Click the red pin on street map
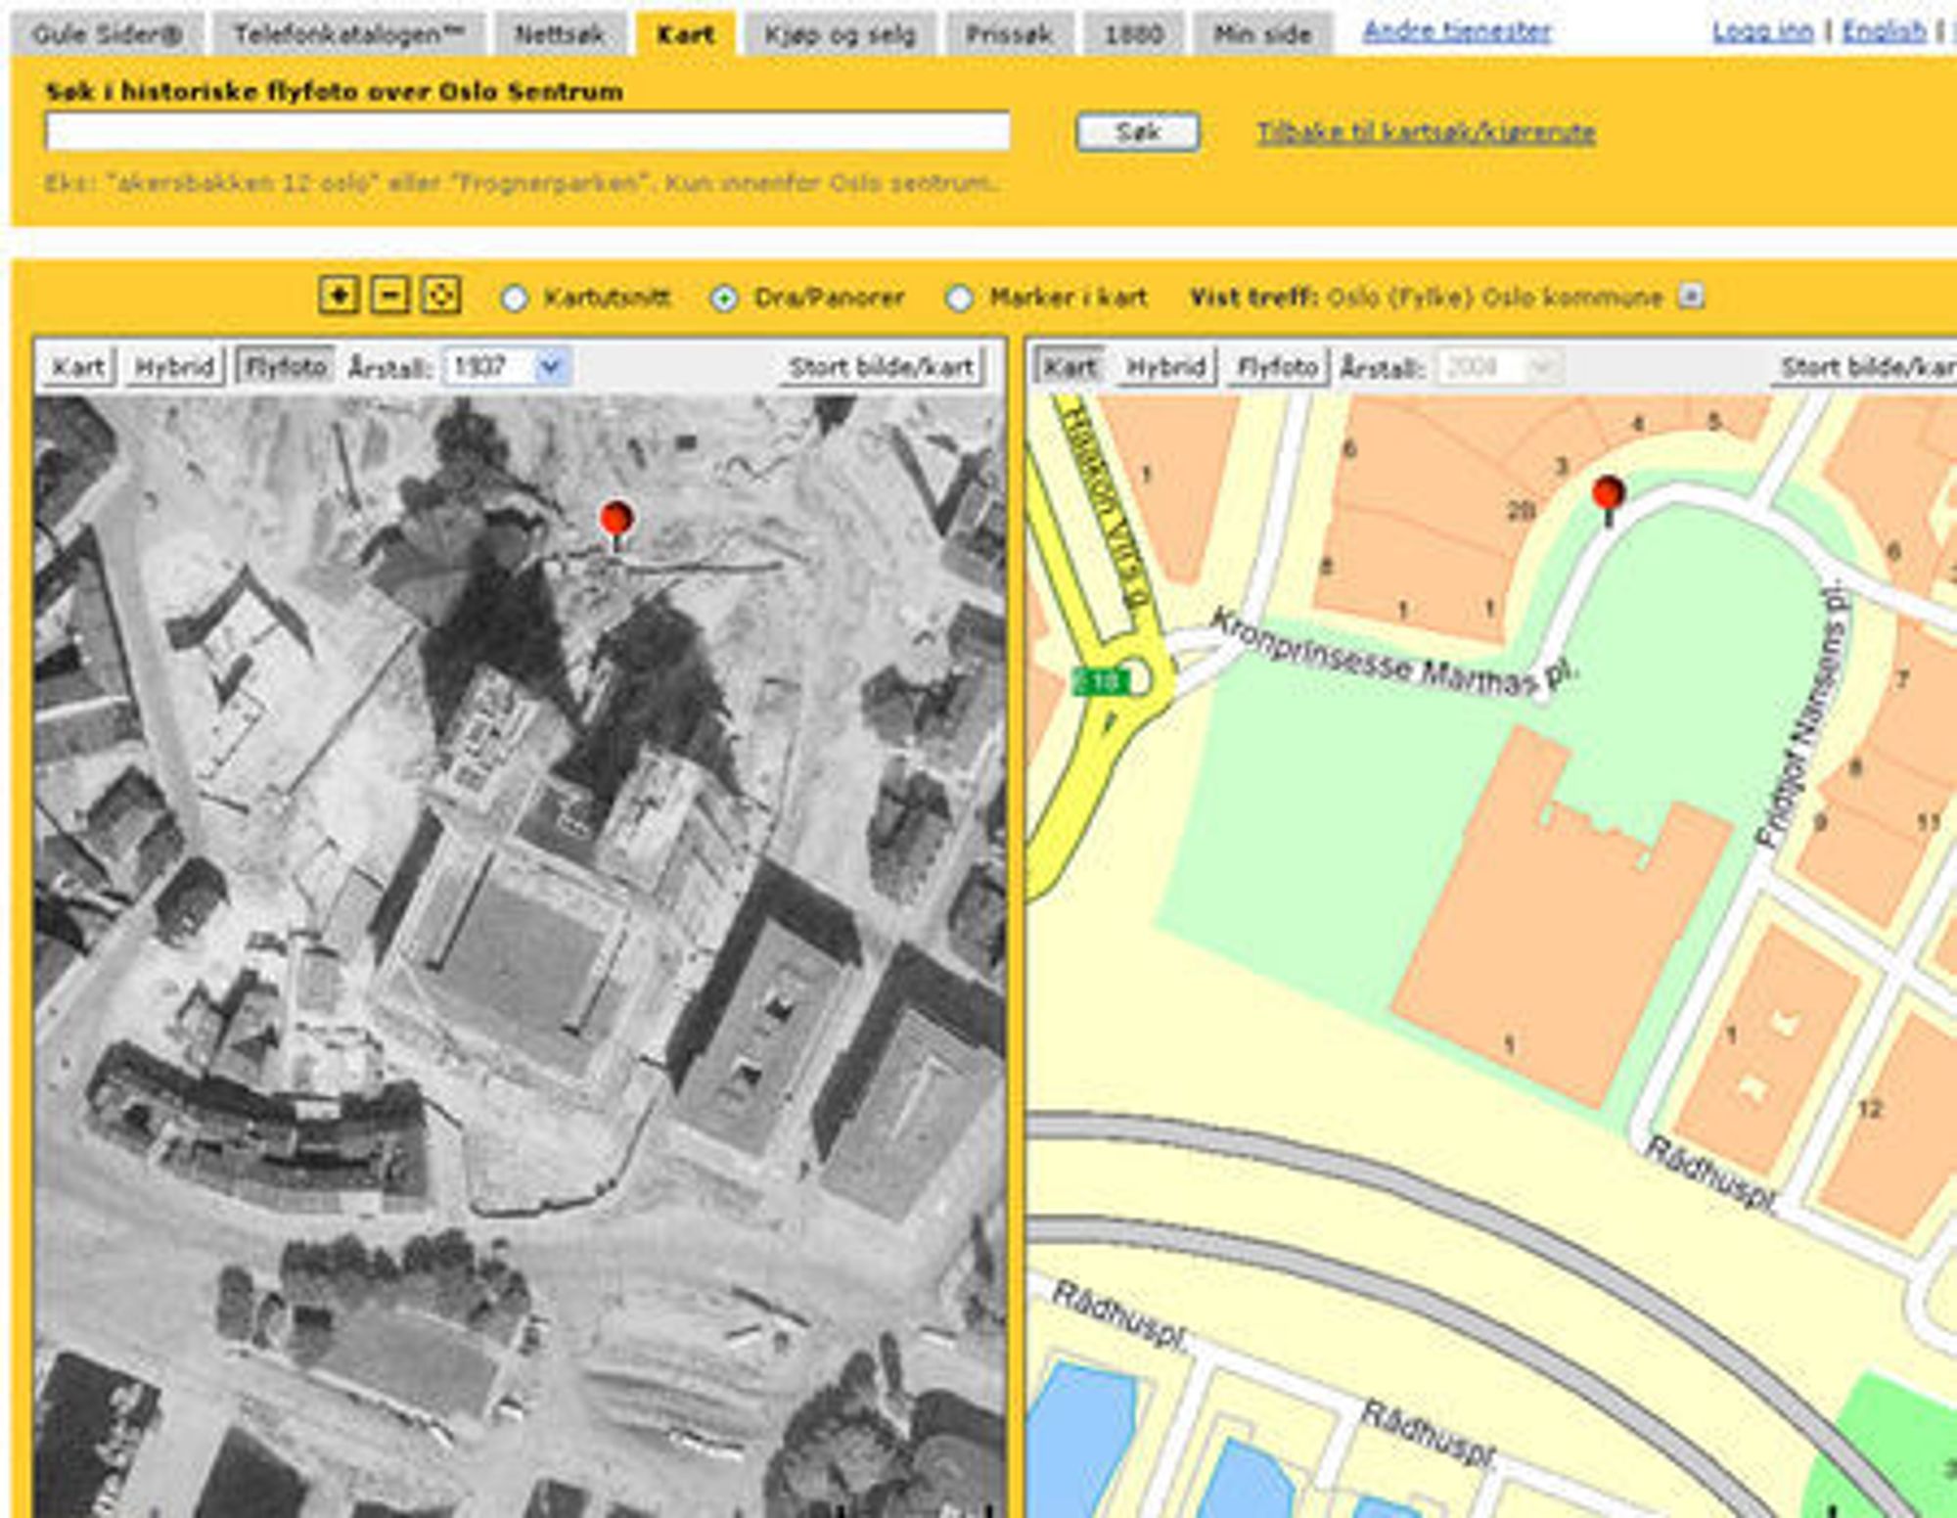Image resolution: width=1957 pixels, height=1518 pixels. point(1609,495)
